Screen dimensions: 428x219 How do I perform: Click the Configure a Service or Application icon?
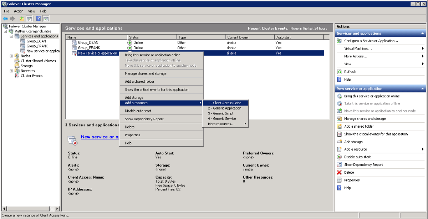tap(340, 41)
